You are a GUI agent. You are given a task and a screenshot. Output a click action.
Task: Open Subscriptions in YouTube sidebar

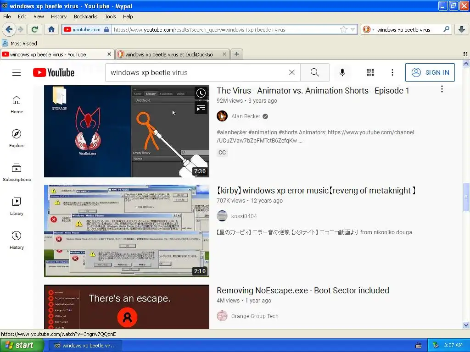coord(17,172)
